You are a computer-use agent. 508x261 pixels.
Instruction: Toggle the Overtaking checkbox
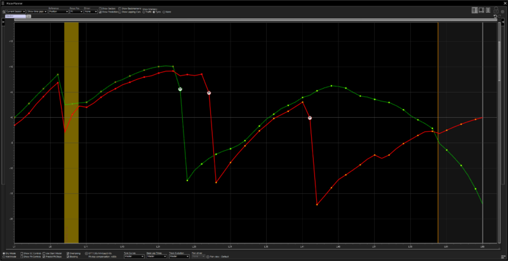coord(69,253)
